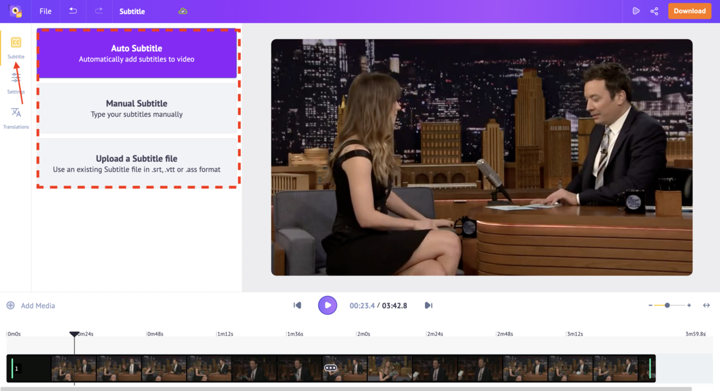Click the Add Media plus icon
This screenshot has height=391, width=720.
[12, 306]
